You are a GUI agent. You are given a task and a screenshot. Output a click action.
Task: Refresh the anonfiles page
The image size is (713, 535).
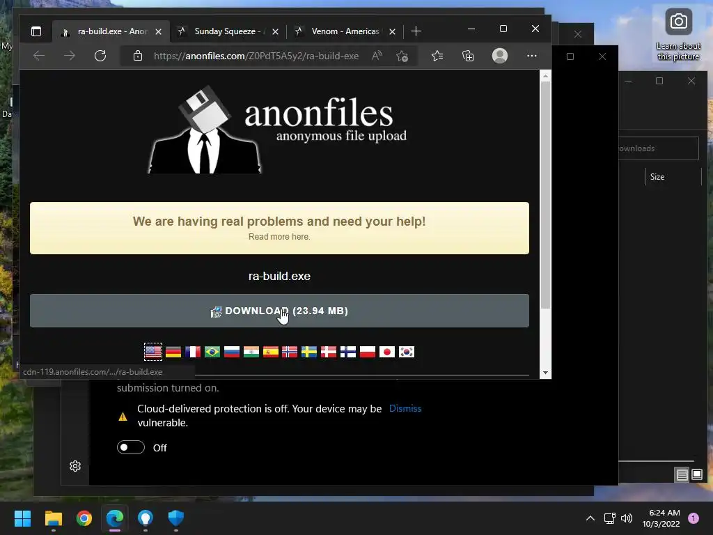(100, 56)
